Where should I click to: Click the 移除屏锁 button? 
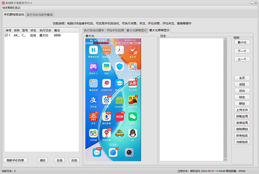[x=242, y=129]
